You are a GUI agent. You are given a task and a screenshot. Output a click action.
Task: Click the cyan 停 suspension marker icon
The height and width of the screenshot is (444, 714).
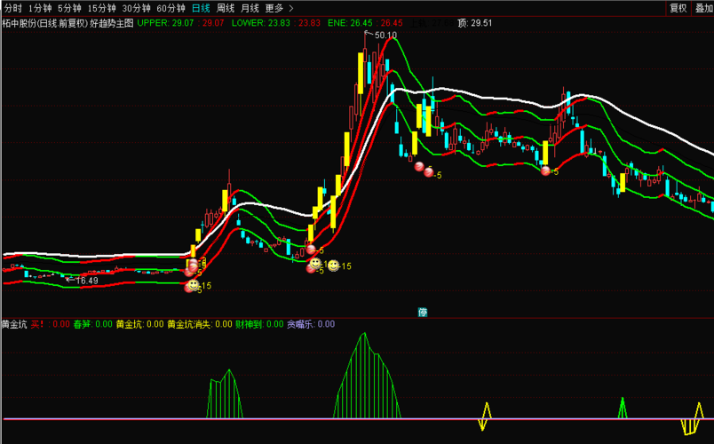click(x=423, y=312)
